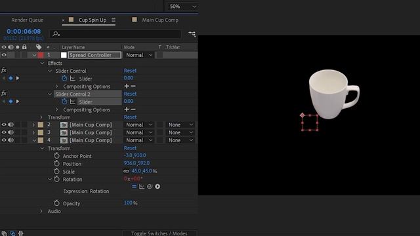Expand Compositing Options under Slider Control
420x236 pixels.
point(57,87)
